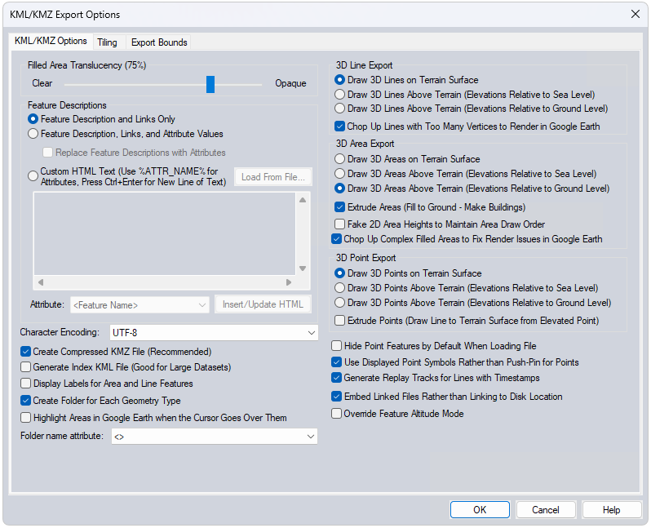Choose Draw 3D Areas on Terrain Surface
The image size is (651, 528).
(340, 159)
